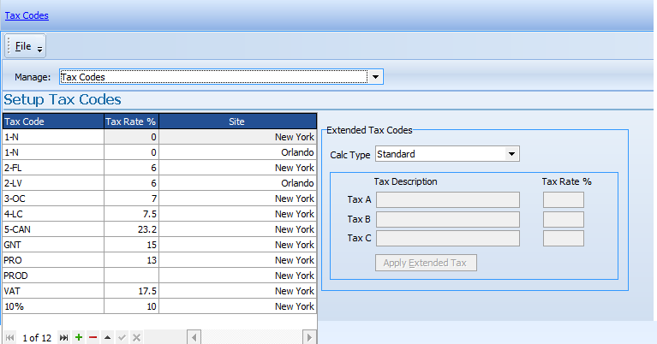This screenshot has height=344, width=657.
Task: Click the toolbar options arrow beside File
Action: 39,49
